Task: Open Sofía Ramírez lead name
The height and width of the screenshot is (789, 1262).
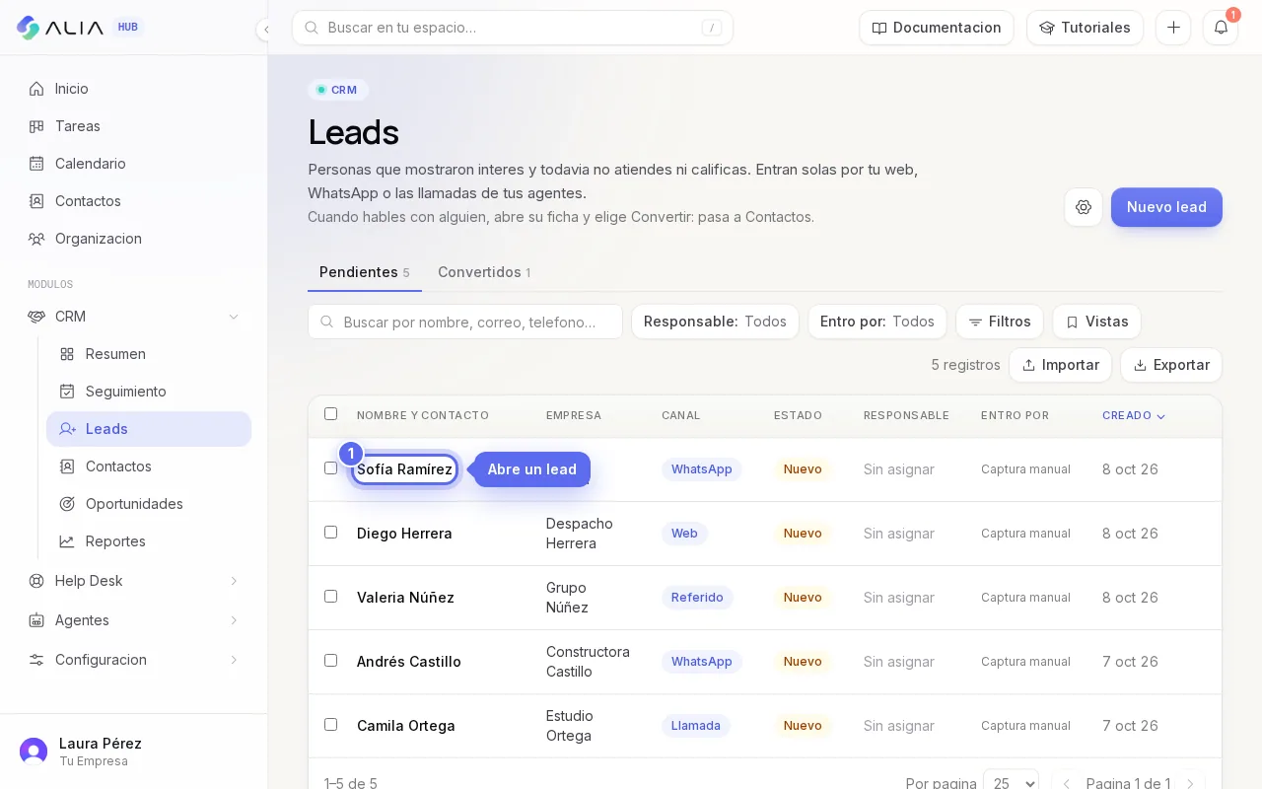Action: click(404, 469)
